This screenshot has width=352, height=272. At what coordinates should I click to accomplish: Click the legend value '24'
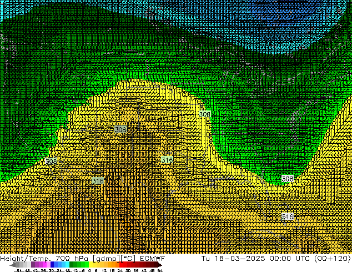click(120, 270)
